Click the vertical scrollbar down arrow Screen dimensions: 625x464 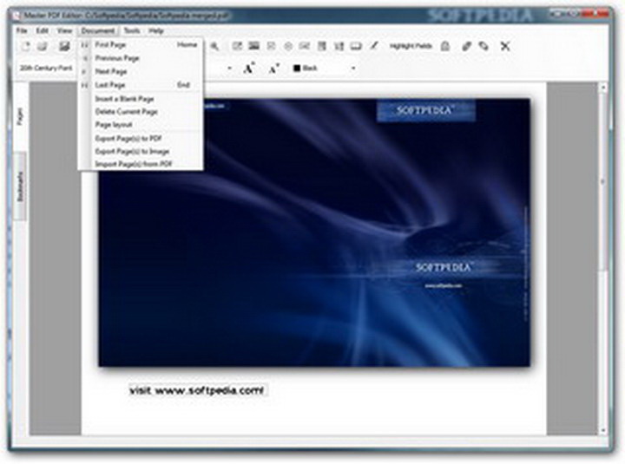(603, 430)
